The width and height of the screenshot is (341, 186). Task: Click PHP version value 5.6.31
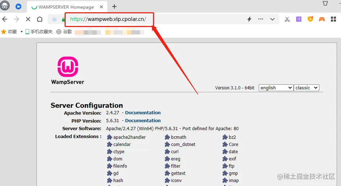113,121
